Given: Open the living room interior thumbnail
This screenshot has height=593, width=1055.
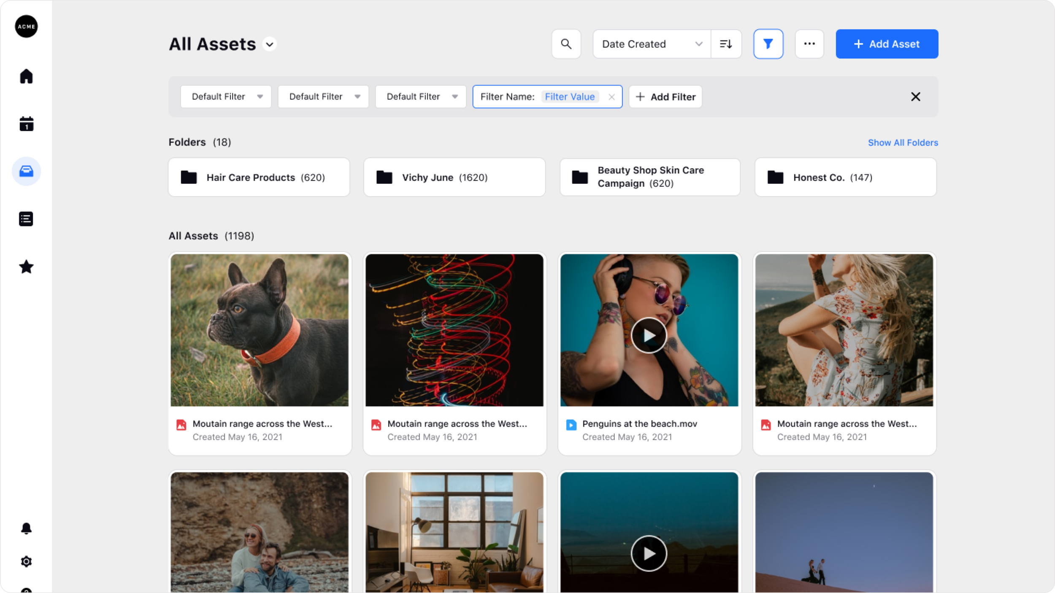Looking at the screenshot, I should (x=454, y=532).
